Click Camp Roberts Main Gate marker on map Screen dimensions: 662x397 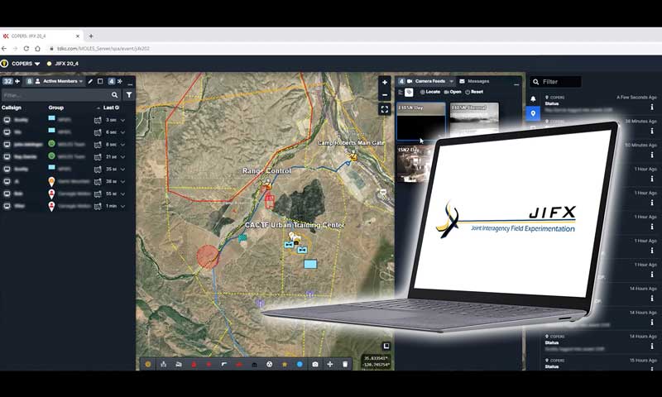pyautogui.click(x=353, y=156)
